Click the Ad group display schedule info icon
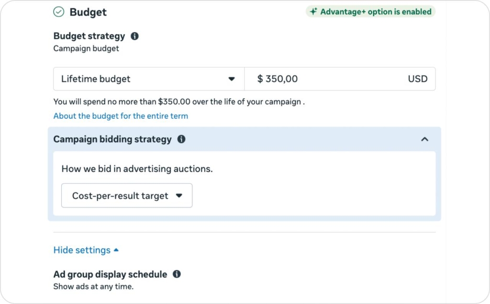Screen dimensions: 490x304 [x=177, y=274]
